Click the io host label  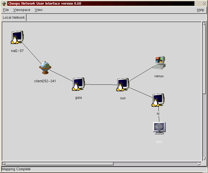tap(158, 114)
